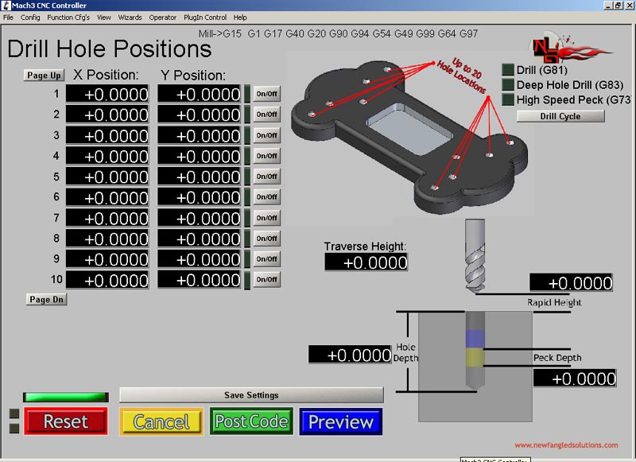Click the Hole Depth value field
Viewport: 636px width, 462px height.
pyautogui.click(x=350, y=355)
